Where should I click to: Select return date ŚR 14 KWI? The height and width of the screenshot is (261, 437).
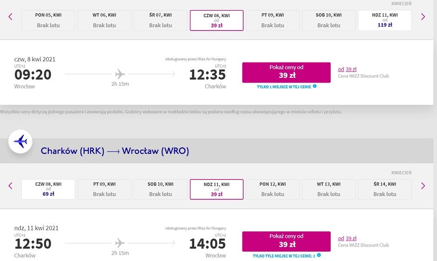[x=385, y=189]
